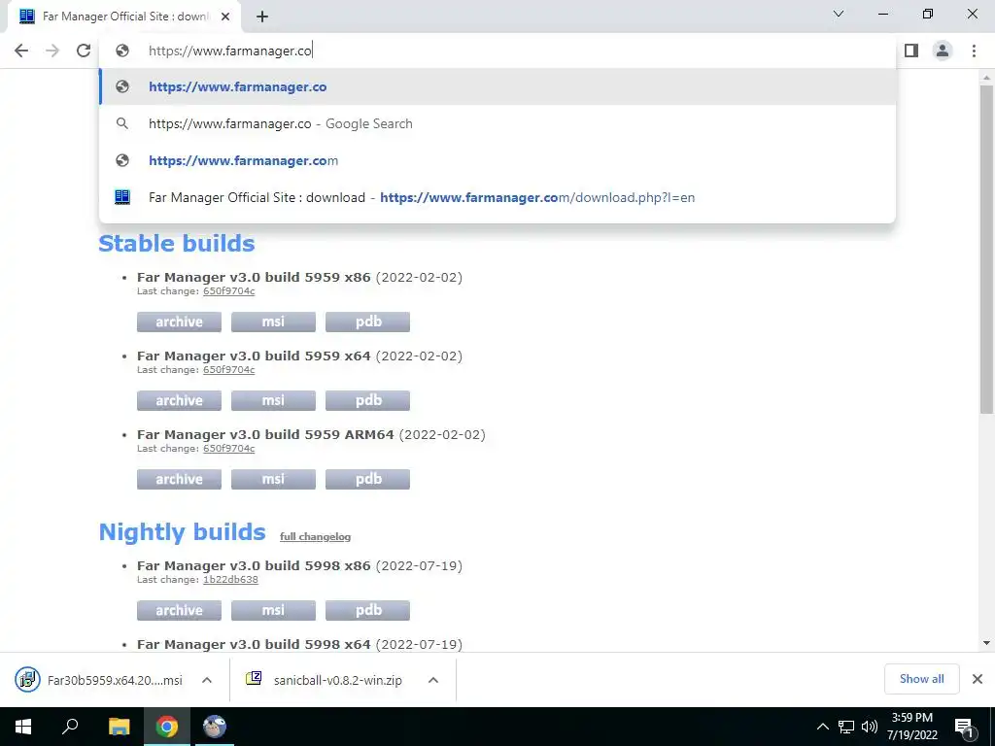Click the Chrome taskbar icon
This screenshot has height=746, width=995.
[x=167, y=727]
